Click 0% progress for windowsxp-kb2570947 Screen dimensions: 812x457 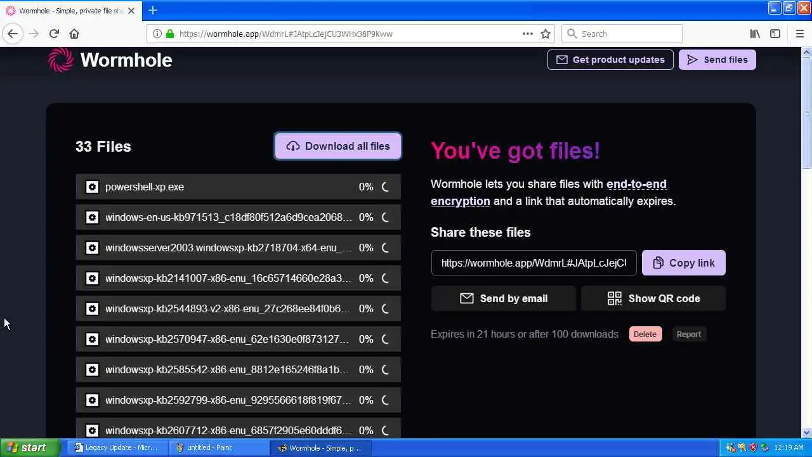pyautogui.click(x=366, y=339)
